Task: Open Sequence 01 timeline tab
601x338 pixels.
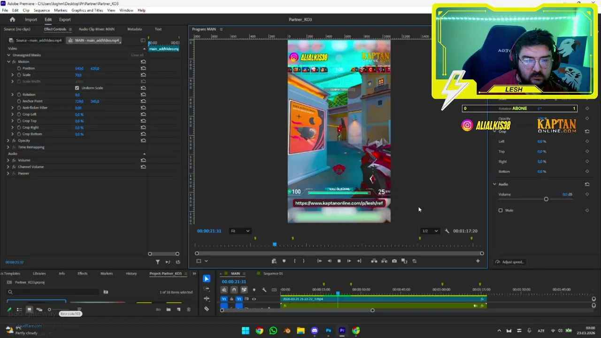Action: coord(273,274)
